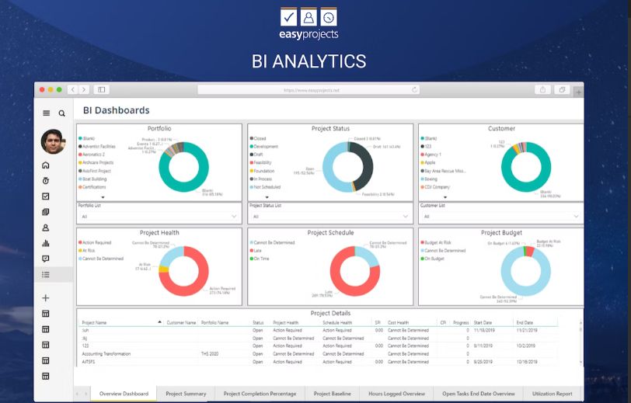The image size is (631, 403).
Task: Click the browser share icon
Action: click(542, 90)
